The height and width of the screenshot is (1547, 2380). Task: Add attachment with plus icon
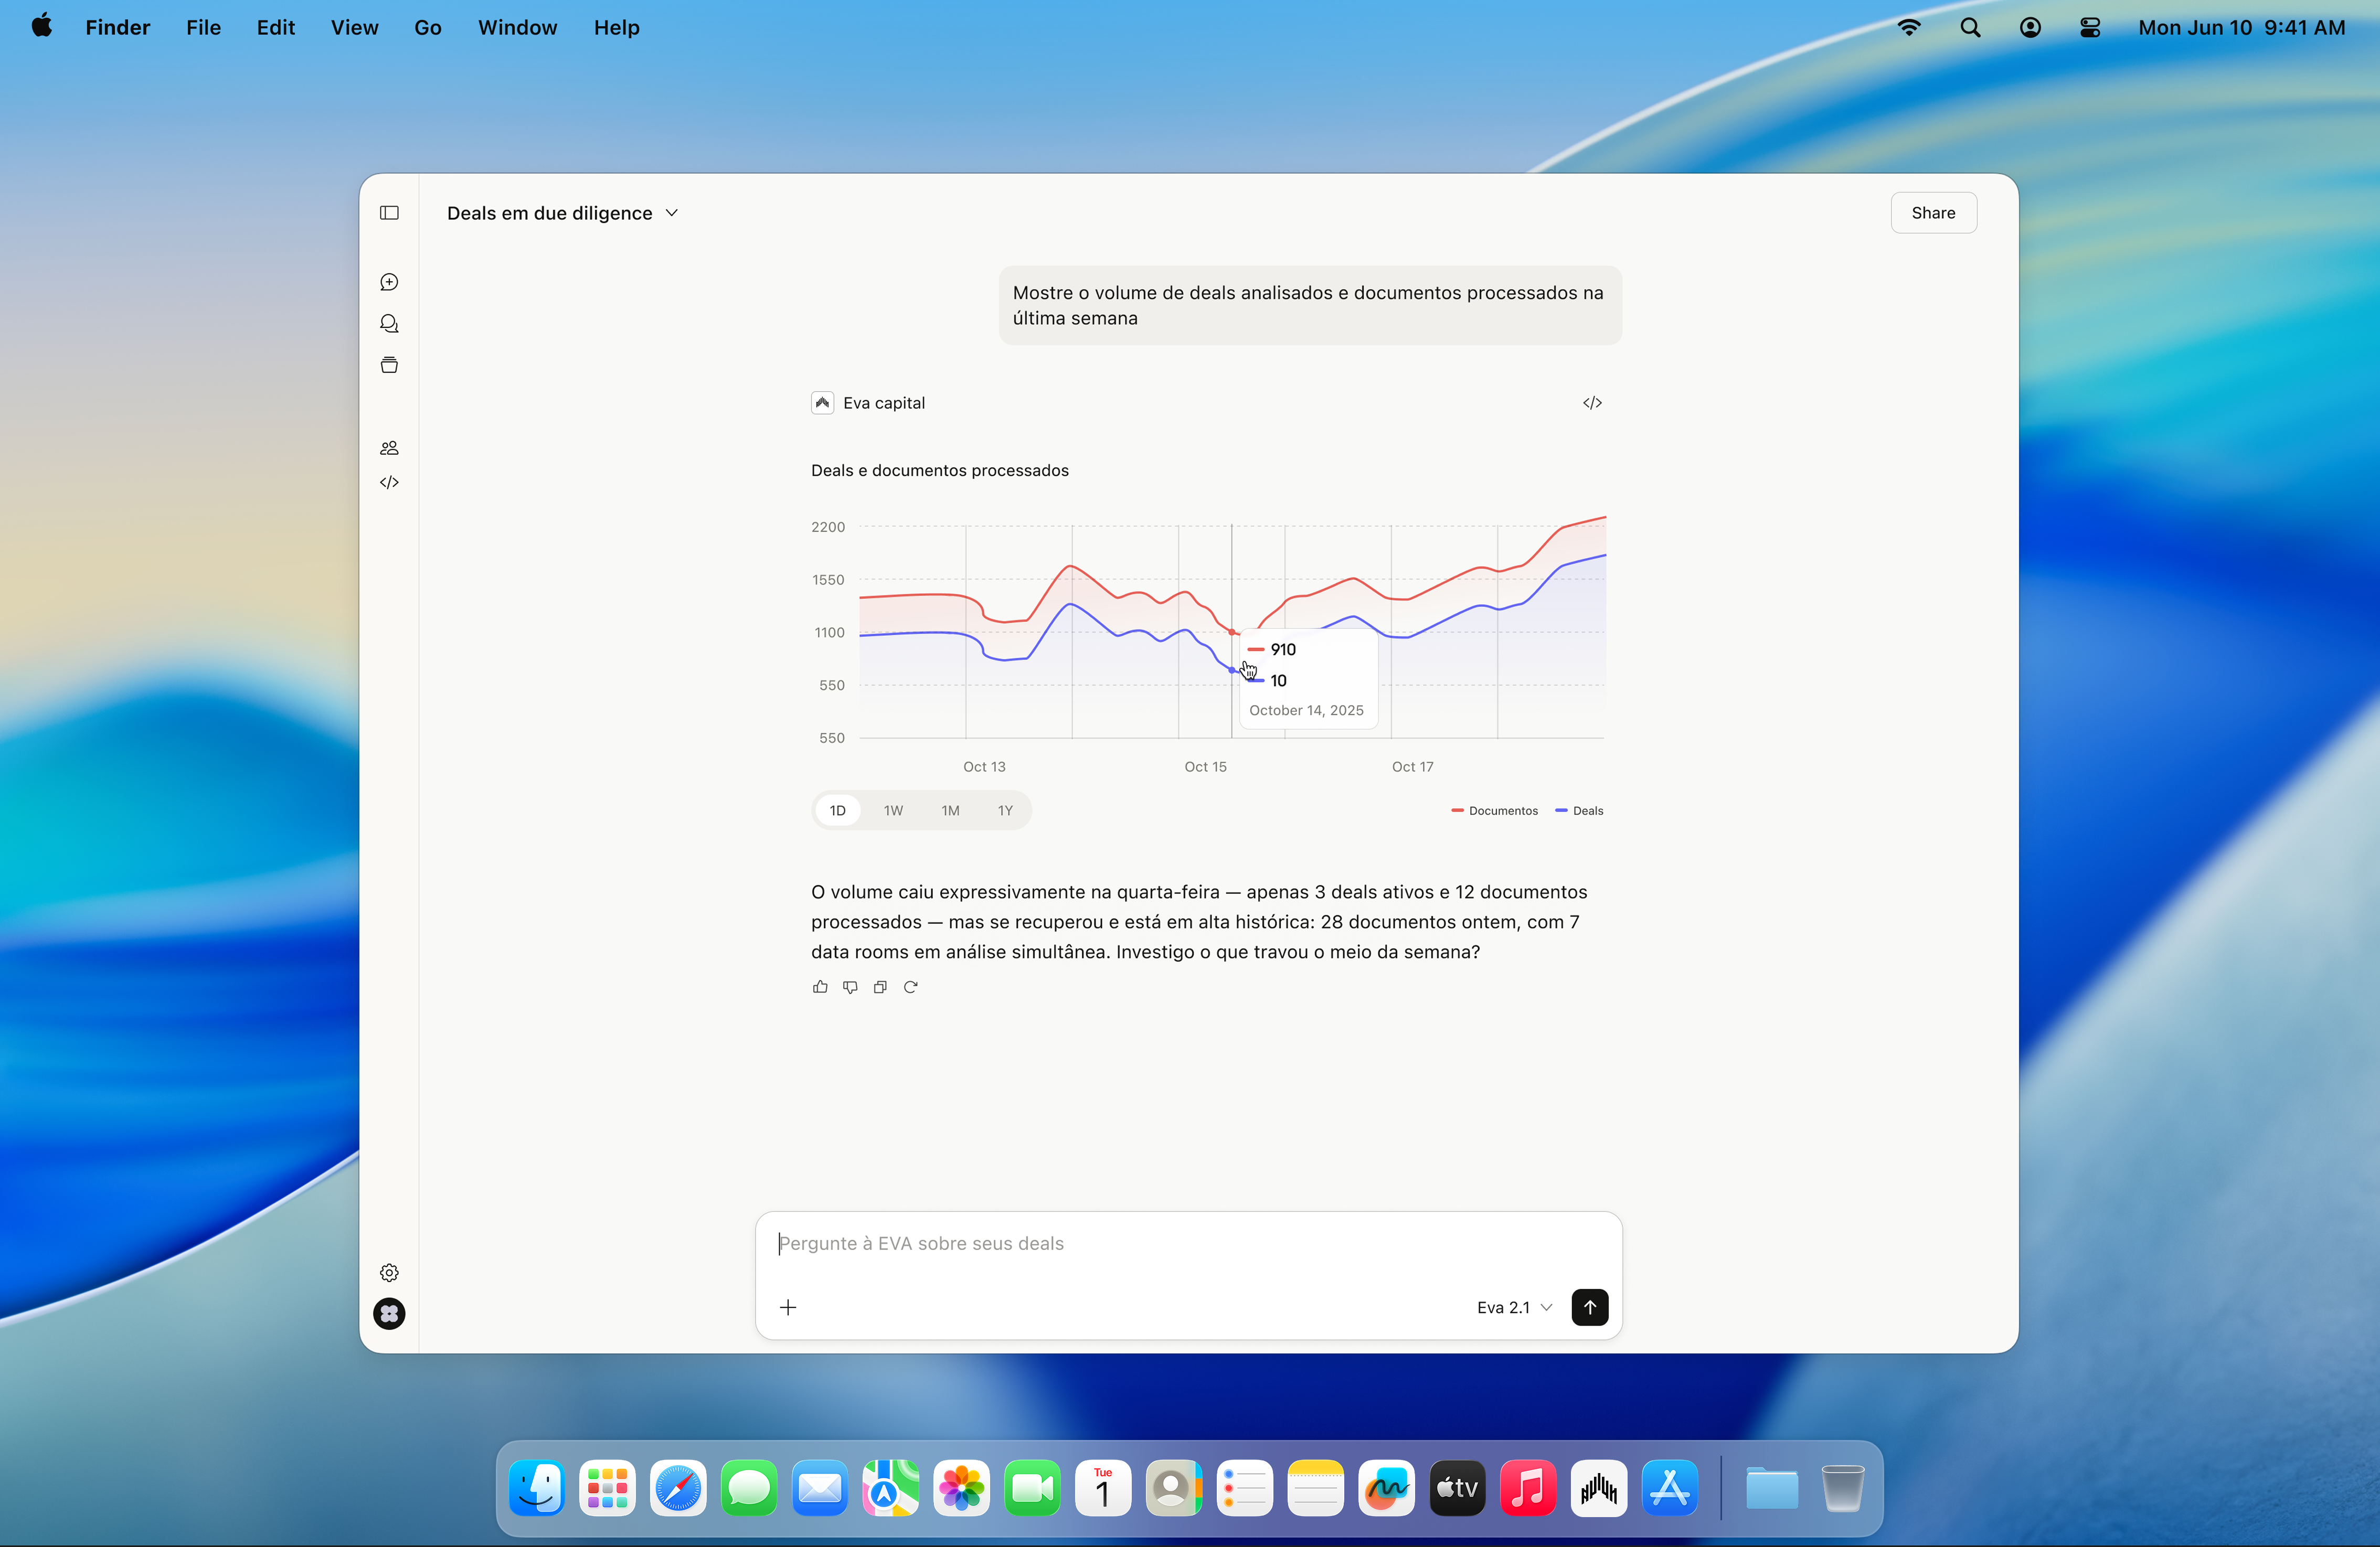coord(788,1307)
